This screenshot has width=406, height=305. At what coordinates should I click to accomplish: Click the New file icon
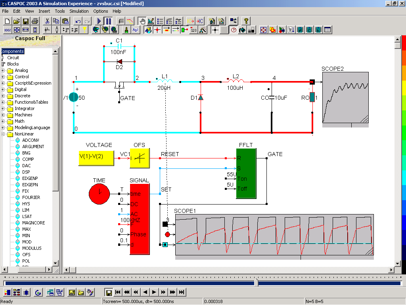(x=7, y=21)
